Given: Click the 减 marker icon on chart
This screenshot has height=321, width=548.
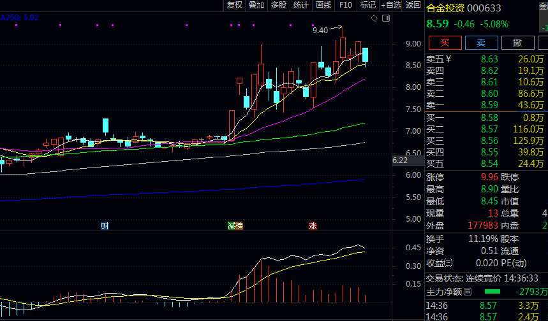Looking at the screenshot, I should tap(232, 225).
